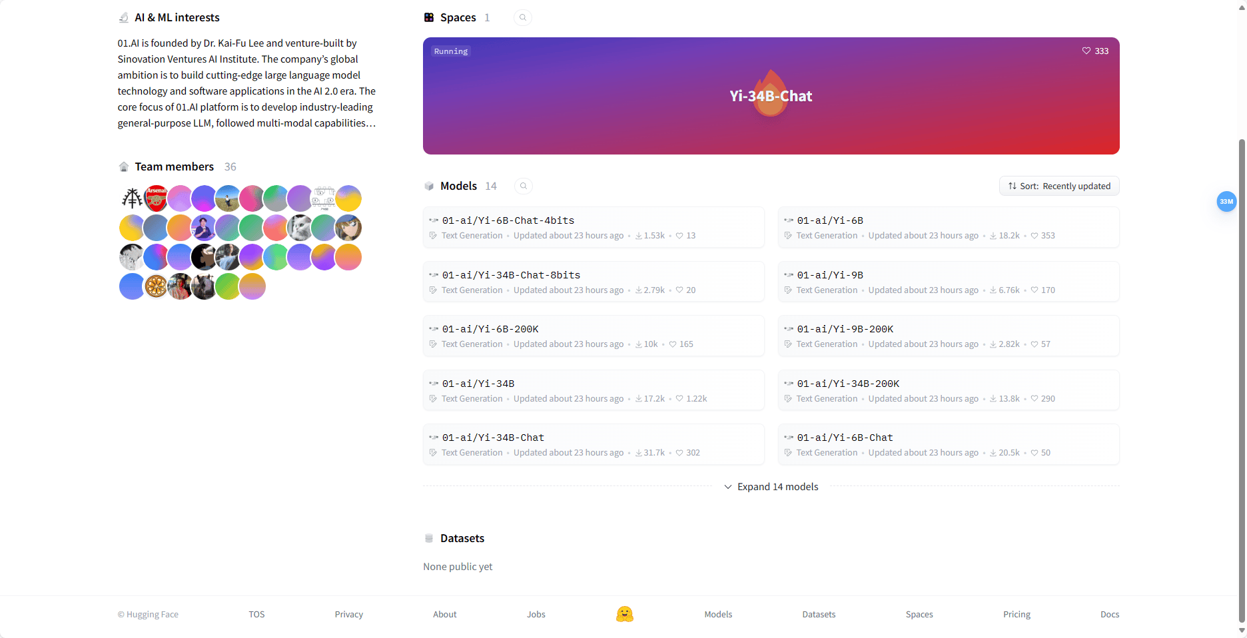Viewport: 1247px width, 638px height.
Task: Open the first tree-symbol team member avatar
Action: click(132, 198)
